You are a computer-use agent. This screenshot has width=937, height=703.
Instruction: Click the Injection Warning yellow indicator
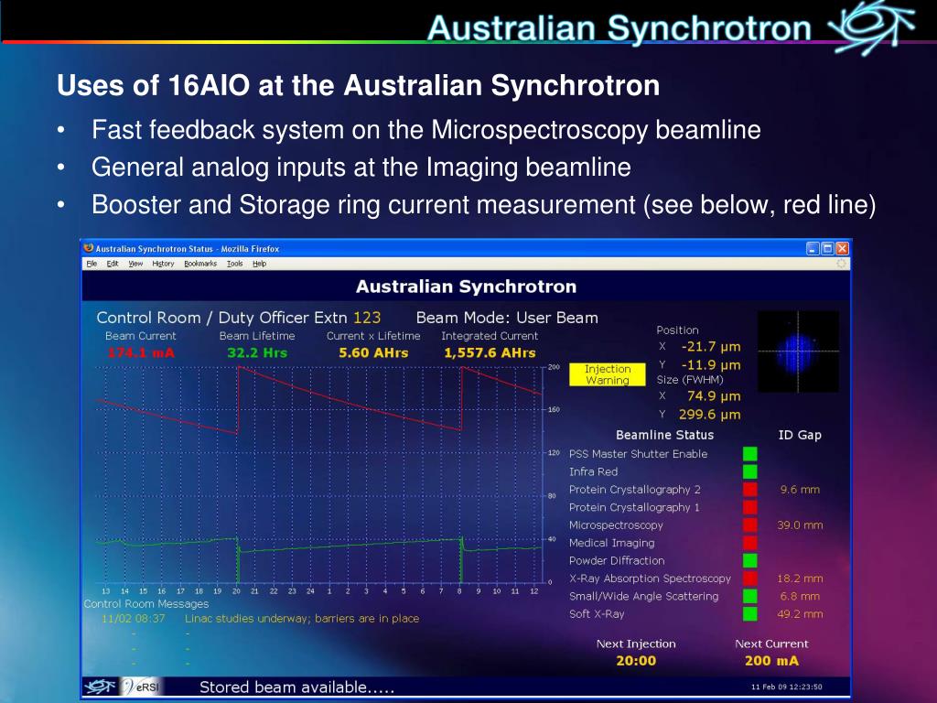608,374
